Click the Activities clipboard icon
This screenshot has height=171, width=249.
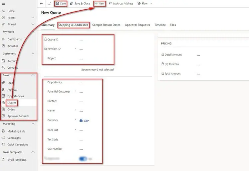[3, 46]
